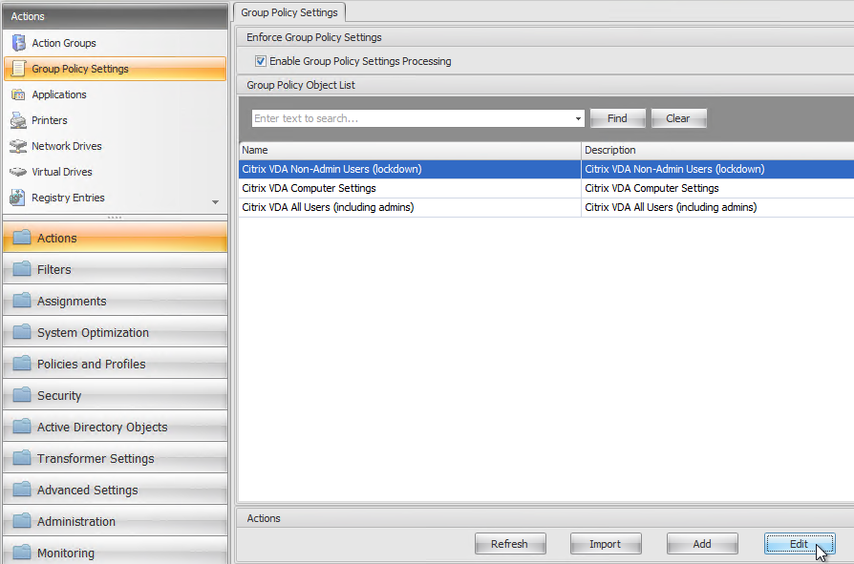Select Virtual Drives in the Actions list
This screenshot has width=854, height=564.
115,172
